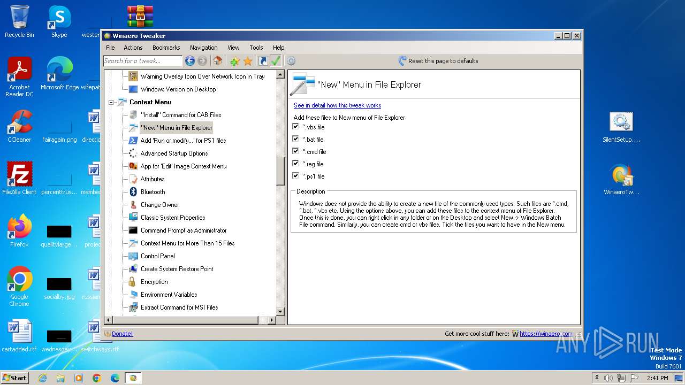The width and height of the screenshot is (685, 385).
Task: Select 'Windows Version on Desktop' item
Action: click(x=178, y=89)
